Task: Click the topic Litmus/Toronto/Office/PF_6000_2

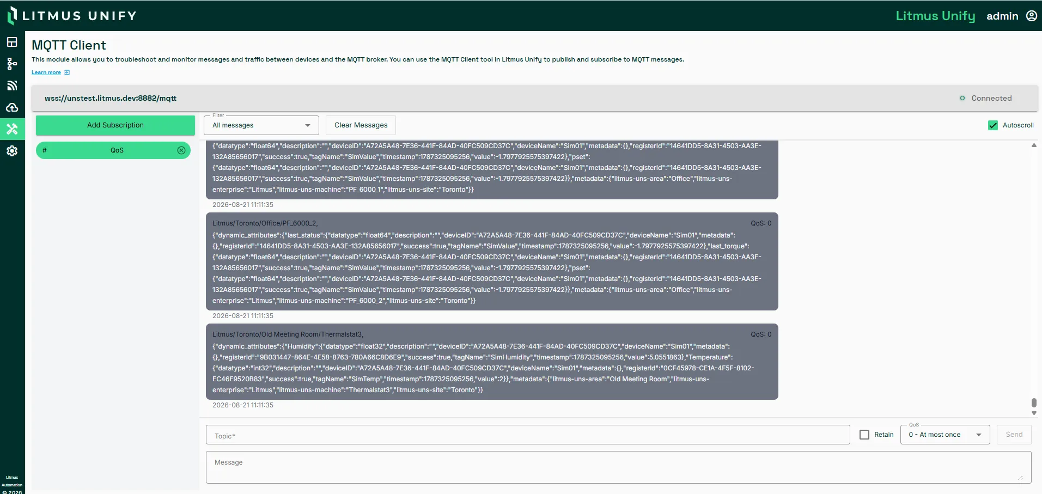Action: point(265,223)
